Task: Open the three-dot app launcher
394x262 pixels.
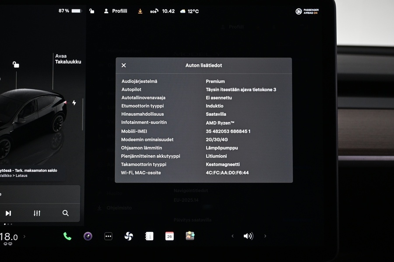Action: (x=108, y=236)
